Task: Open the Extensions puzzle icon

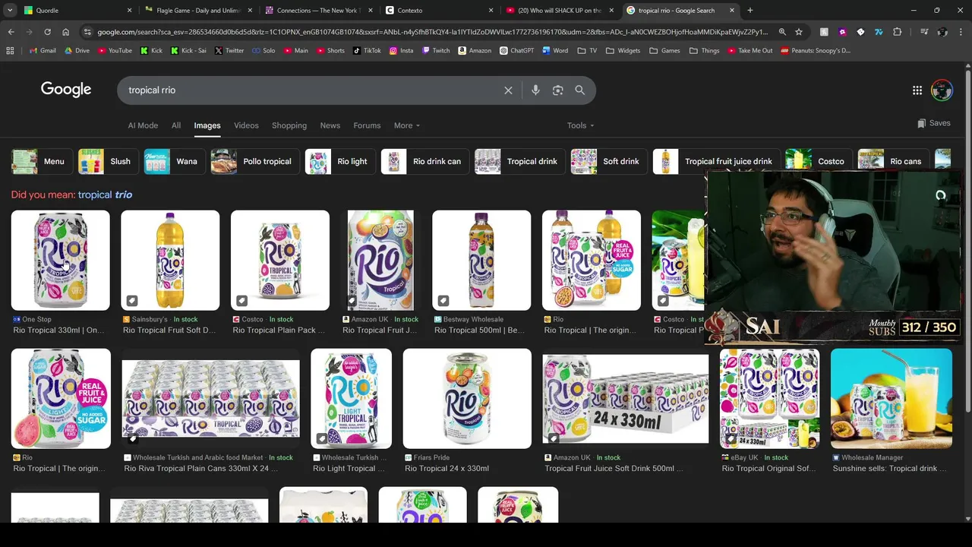Action: [897, 32]
